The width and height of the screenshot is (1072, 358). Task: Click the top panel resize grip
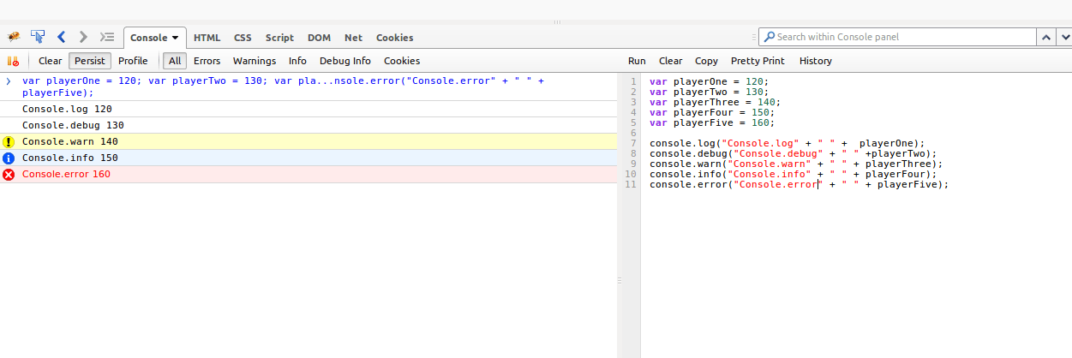557,22
